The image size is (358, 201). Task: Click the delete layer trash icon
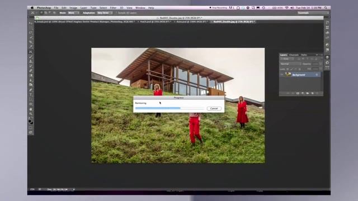pos(317,93)
